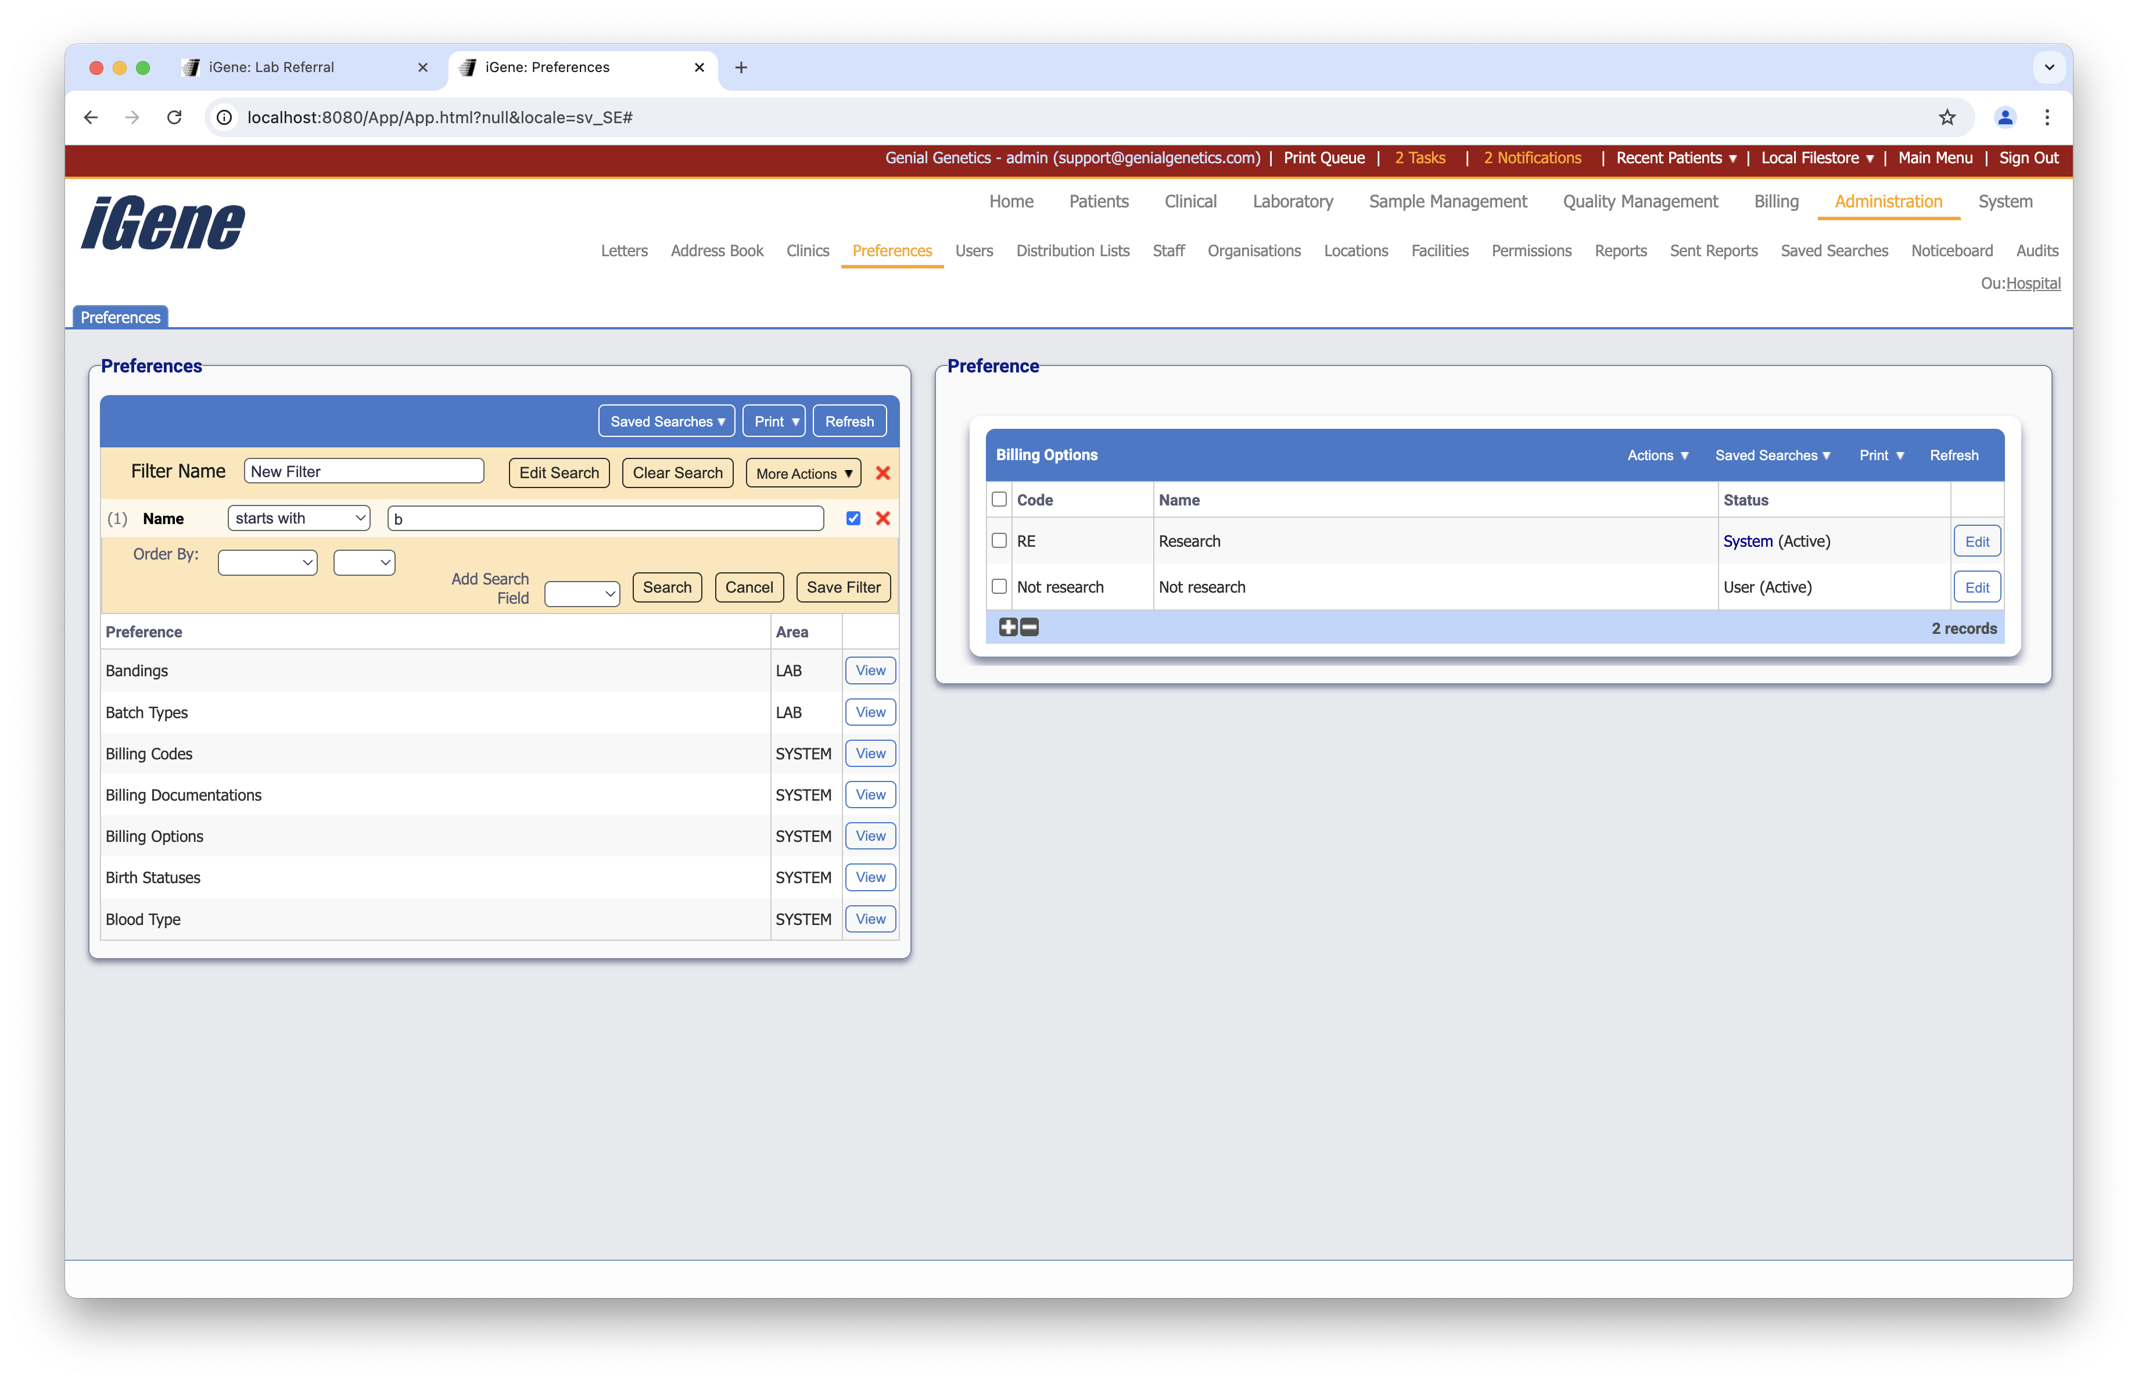Open the 'starts with' condition dropdown

[298, 518]
